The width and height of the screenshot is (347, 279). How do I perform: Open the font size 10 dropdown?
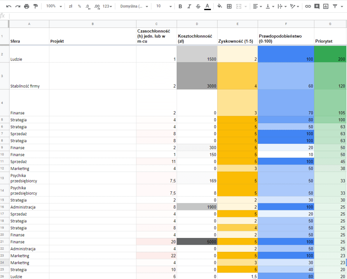pos(163,6)
